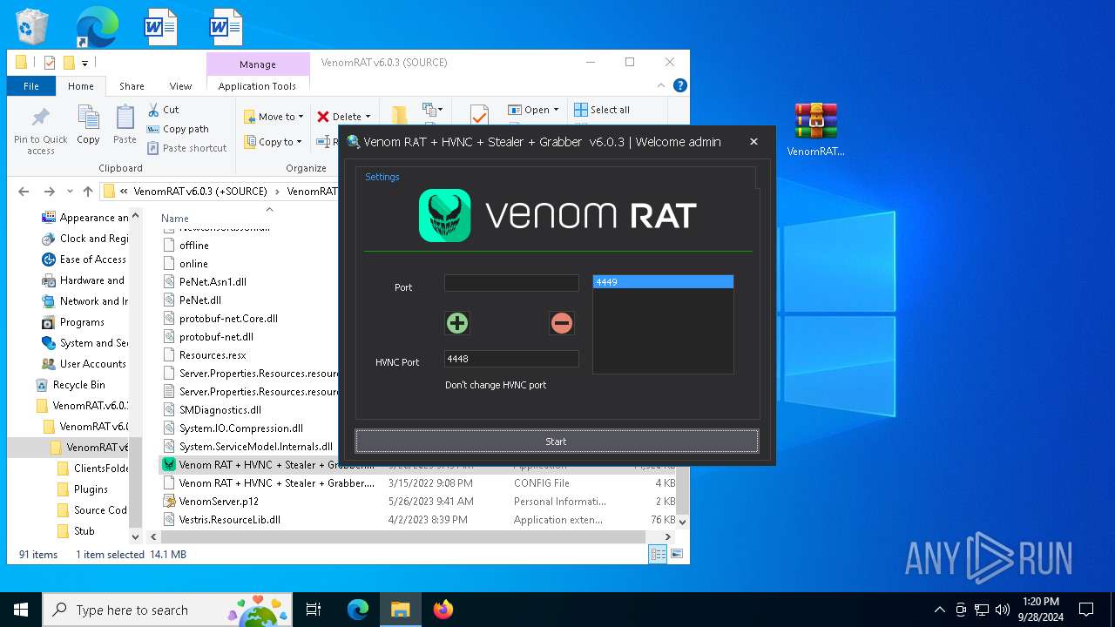Switch to large icons view in Explorer
The width and height of the screenshot is (1115, 627).
tap(676, 554)
